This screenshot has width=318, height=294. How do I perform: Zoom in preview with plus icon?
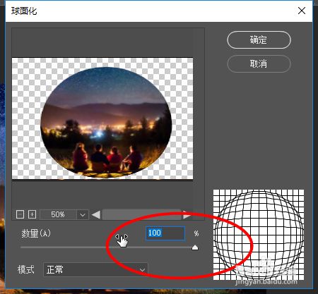[32, 214]
